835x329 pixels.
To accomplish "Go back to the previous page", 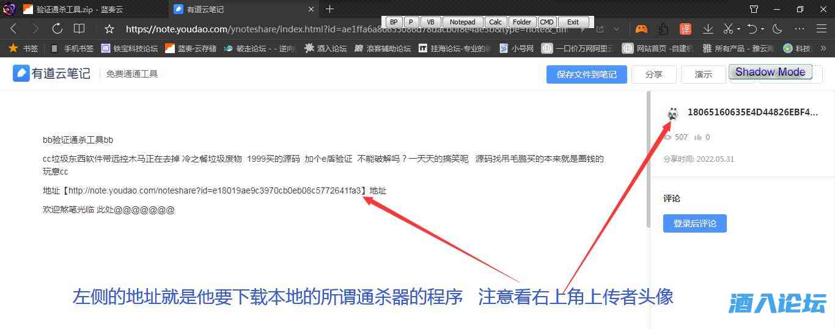I will pyautogui.click(x=13, y=29).
